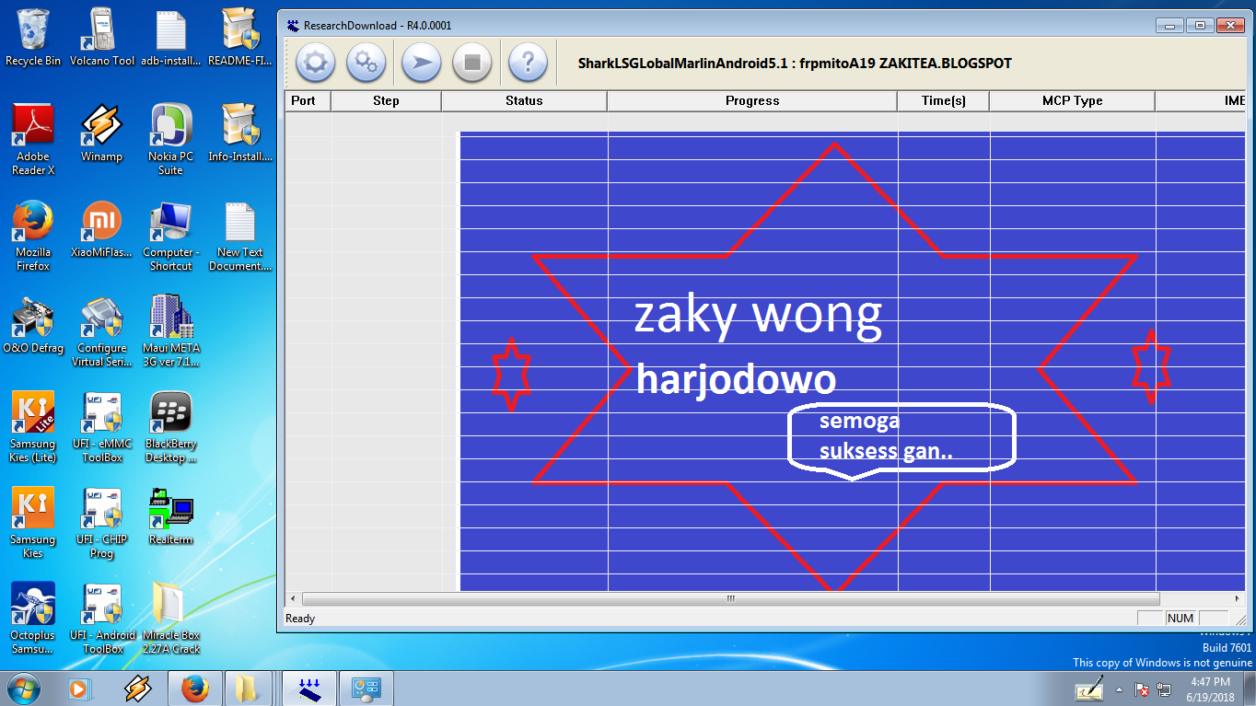Open the Help question mark icon
The height and width of the screenshot is (706, 1256).
coord(528,63)
